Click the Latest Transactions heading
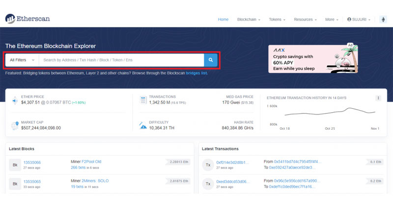Screen dimensions: 393x207 (x=220, y=149)
